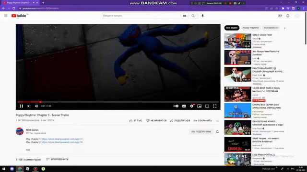Switch to miniplayer mode
307x172 pixels.
pos(200,106)
